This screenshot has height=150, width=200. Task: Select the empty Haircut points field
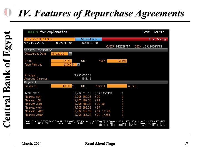coord(117,86)
